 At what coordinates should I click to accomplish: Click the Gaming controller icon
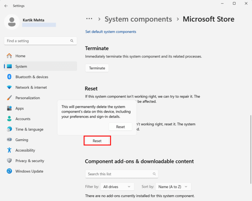click(x=9, y=140)
